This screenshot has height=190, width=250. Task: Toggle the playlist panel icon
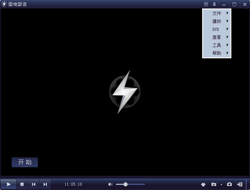[x=240, y=184]
